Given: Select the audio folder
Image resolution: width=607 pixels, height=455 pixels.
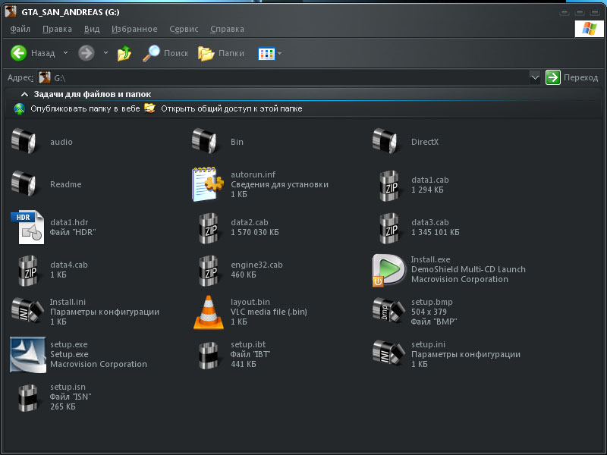Looking at the screenshot, I should tap(26, 142).
